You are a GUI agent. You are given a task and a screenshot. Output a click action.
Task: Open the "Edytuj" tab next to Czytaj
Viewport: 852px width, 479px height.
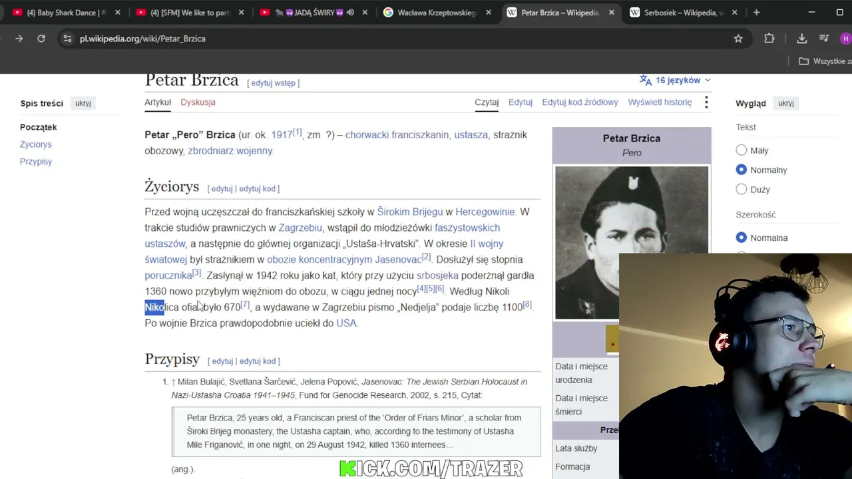[x=521, y=102]
